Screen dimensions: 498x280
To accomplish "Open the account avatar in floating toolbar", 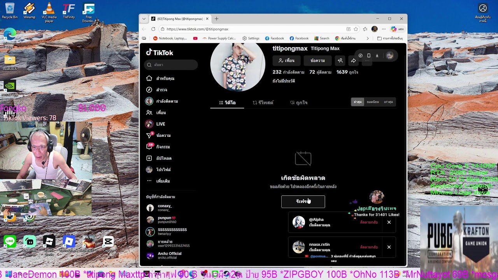I will pos(389,56).
